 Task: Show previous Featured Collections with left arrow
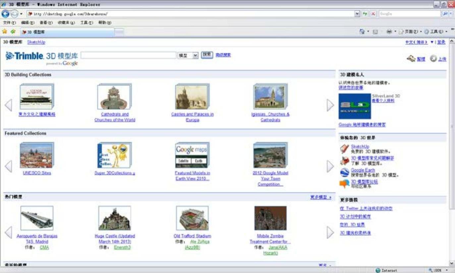click(x=8, y=166)
